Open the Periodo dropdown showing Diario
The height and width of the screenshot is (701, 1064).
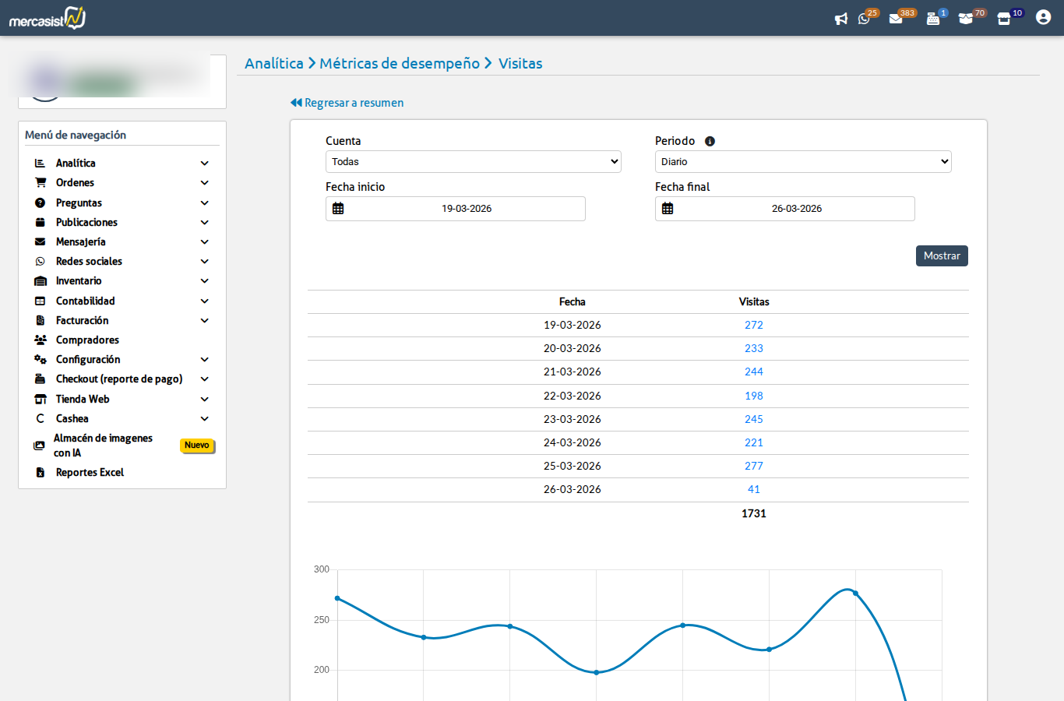[x=802, y=162]
